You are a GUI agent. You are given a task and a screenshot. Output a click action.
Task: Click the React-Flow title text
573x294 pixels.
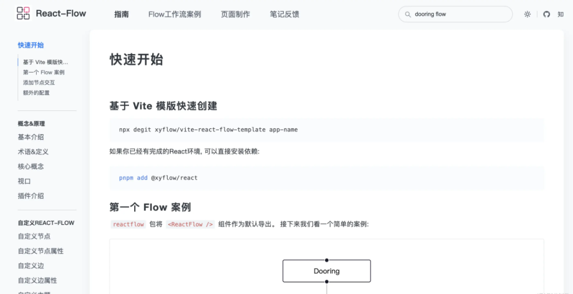(61, 13)
